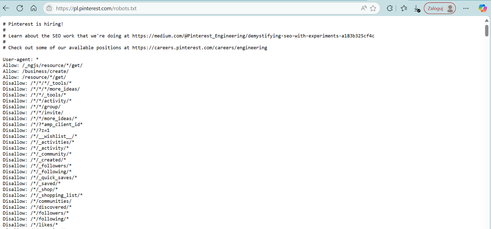Click 'Disallow: /*/followers/*' line
The height and width of the screenshot is (229, 491).
click(x=36, y=213)
